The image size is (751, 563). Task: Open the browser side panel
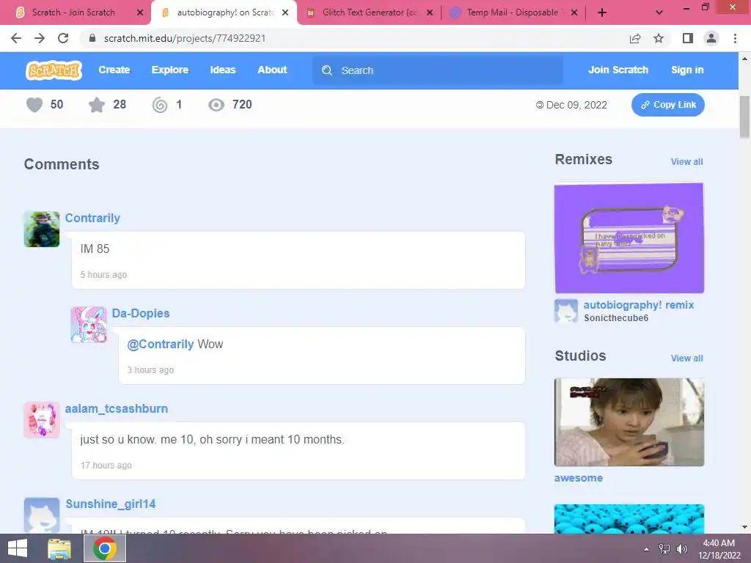pos(688,38)
